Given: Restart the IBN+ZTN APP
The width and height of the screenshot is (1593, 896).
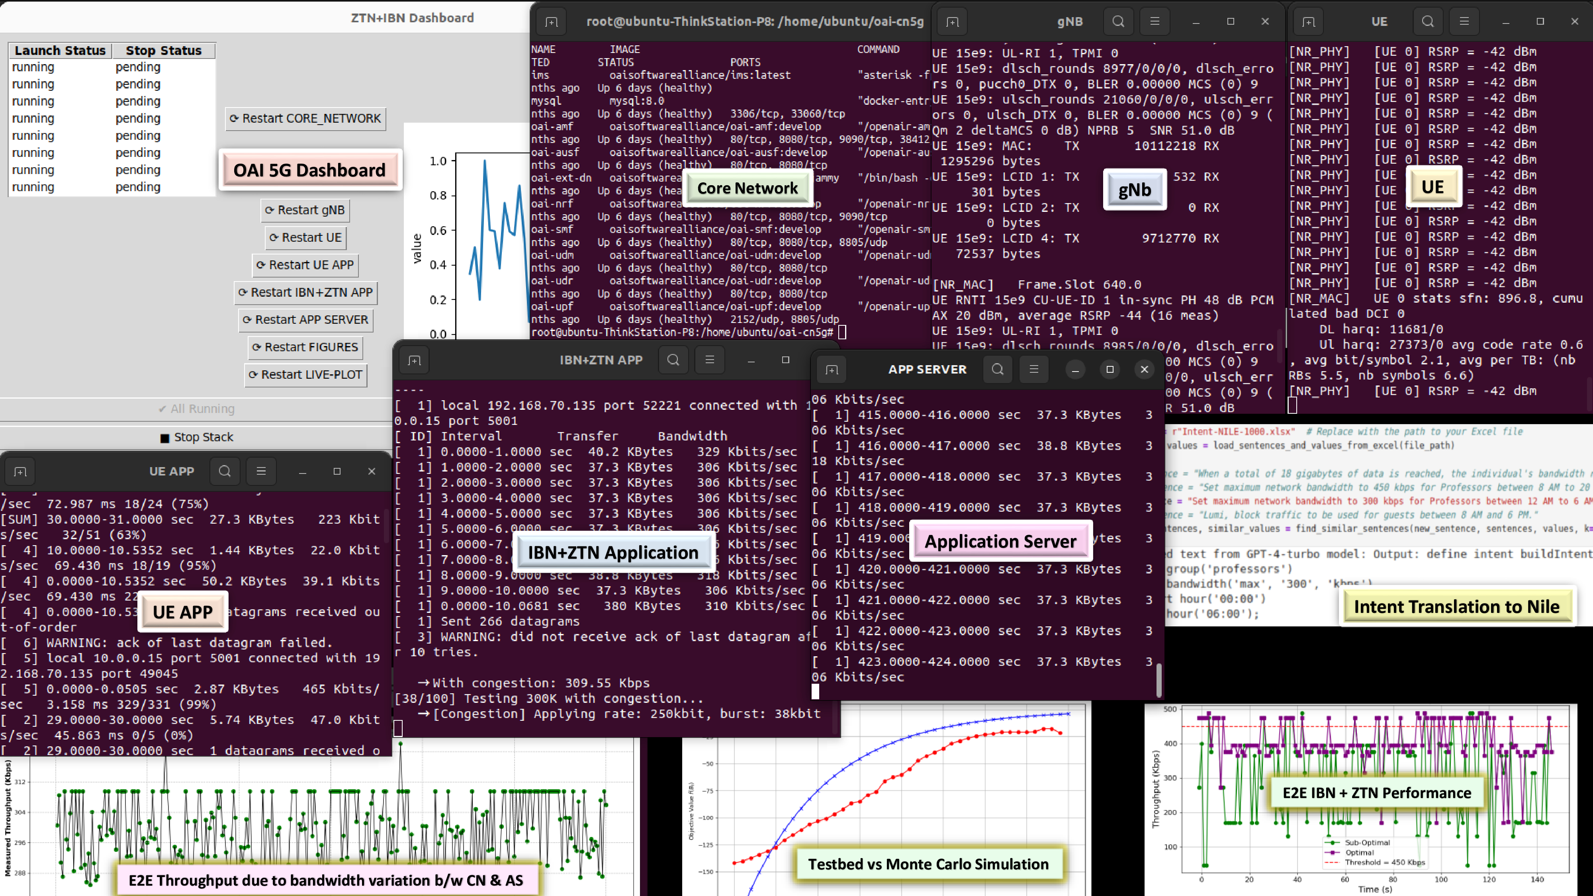Looking at the screenshot, I should coord(305,292).
